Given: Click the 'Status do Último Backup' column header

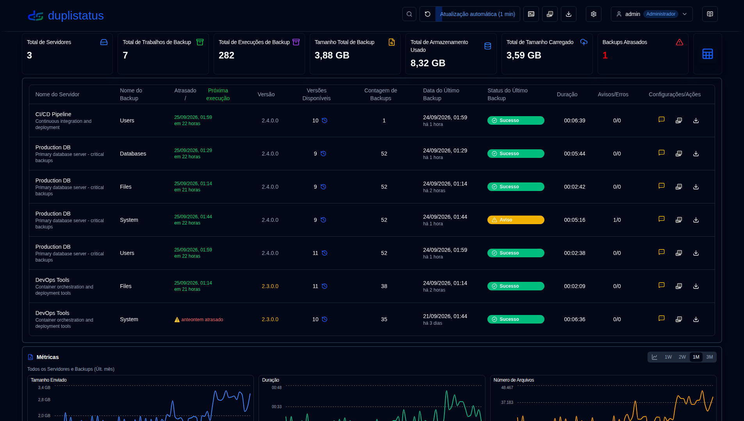Looking at the screenshot, I should click(507, 94).
